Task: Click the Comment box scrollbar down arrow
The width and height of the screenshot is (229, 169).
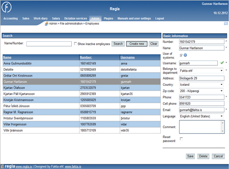Action: pos(223,131)
